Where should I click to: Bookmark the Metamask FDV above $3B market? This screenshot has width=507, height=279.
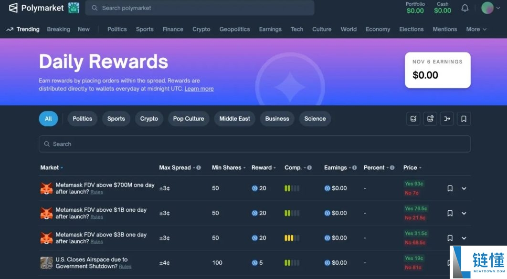tap(450, 238)
